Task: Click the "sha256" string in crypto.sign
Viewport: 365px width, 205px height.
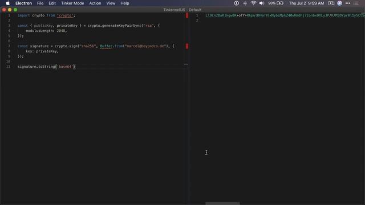Action: (88, 46)
